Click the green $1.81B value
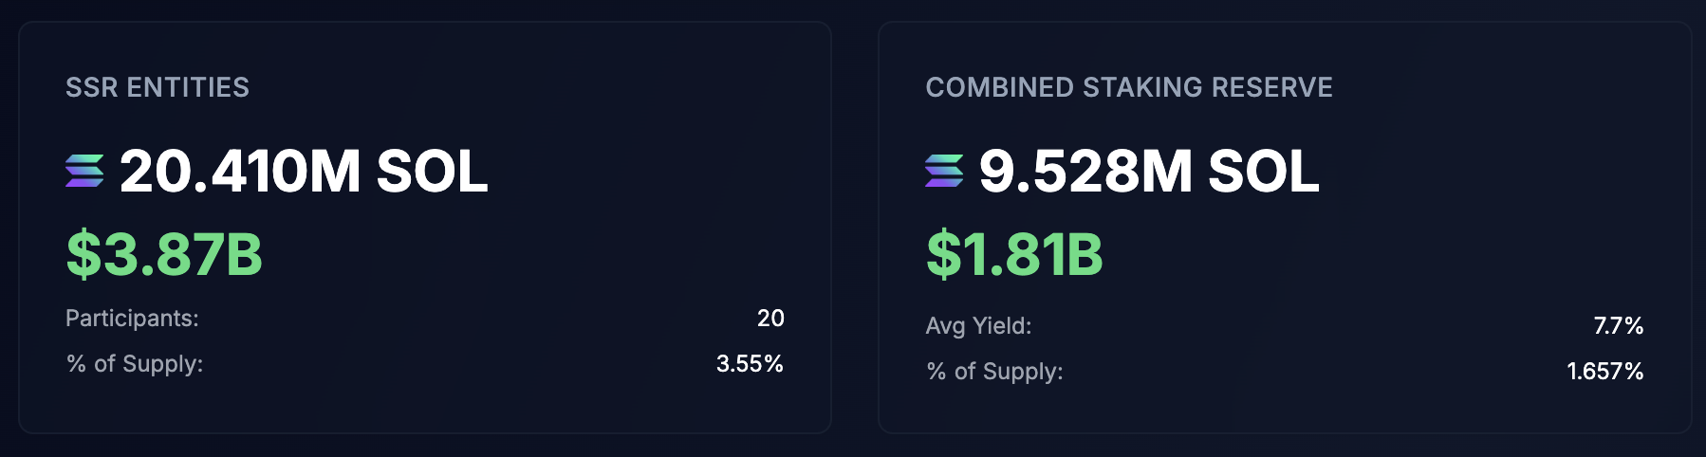Screen dimensions: 1706x457 [x=1014, y=254]
